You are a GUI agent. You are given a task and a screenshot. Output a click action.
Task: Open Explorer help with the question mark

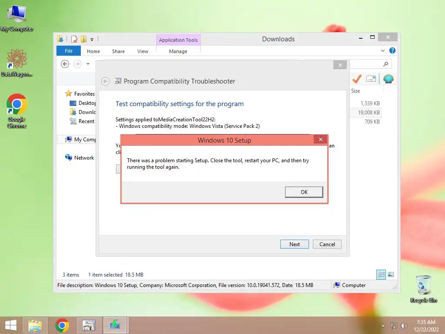392,50
